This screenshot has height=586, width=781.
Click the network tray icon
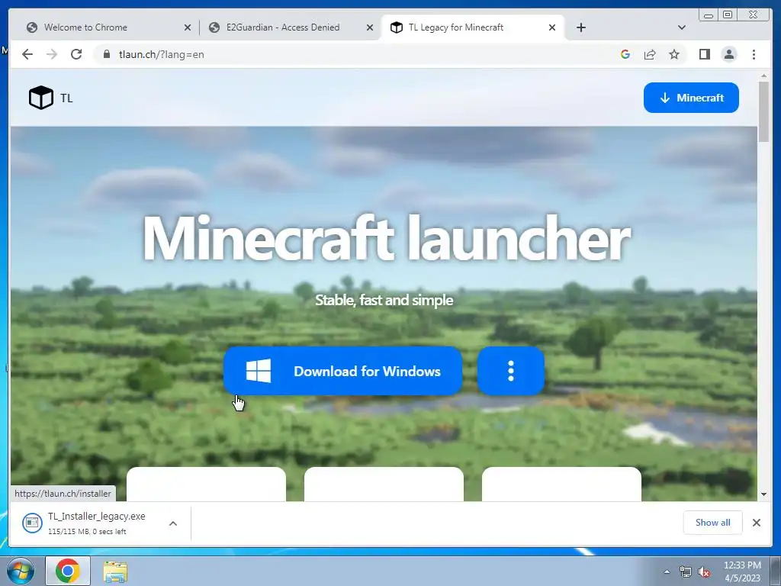pos(686,572)
